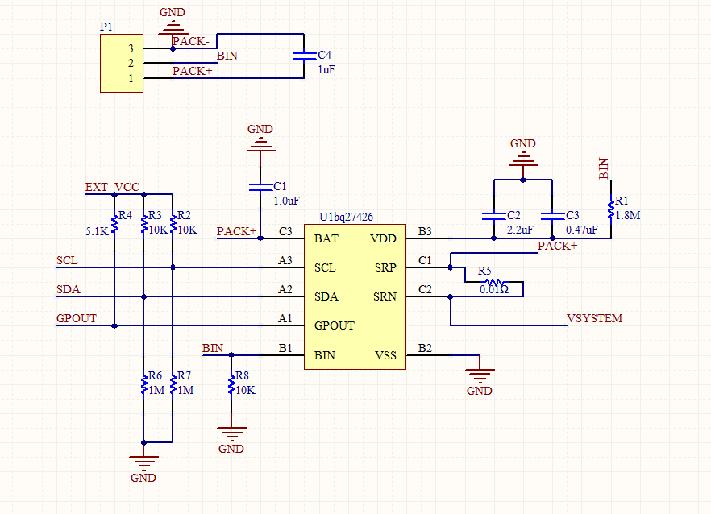
Task: Click the yellow U1 IC body
Action: pyautogui.click(x=355, y=297)
